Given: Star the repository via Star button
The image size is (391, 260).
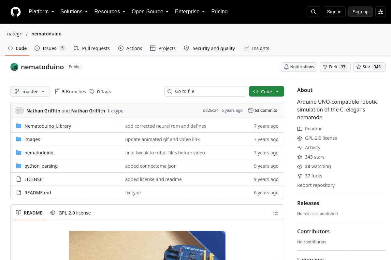Looking at the screenshot, I should (369, 67).
